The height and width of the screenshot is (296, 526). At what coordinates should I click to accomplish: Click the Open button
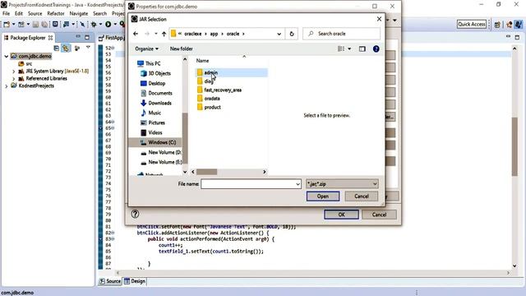pyautogui.click(x=323, y=197)
